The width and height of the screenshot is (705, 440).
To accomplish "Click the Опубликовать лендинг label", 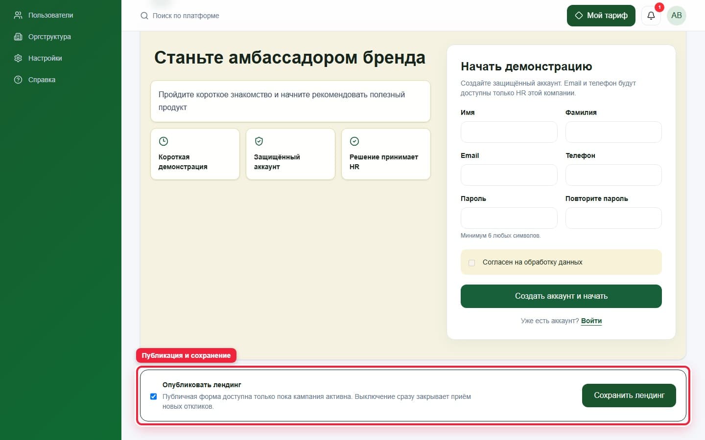I will [202, 385].
